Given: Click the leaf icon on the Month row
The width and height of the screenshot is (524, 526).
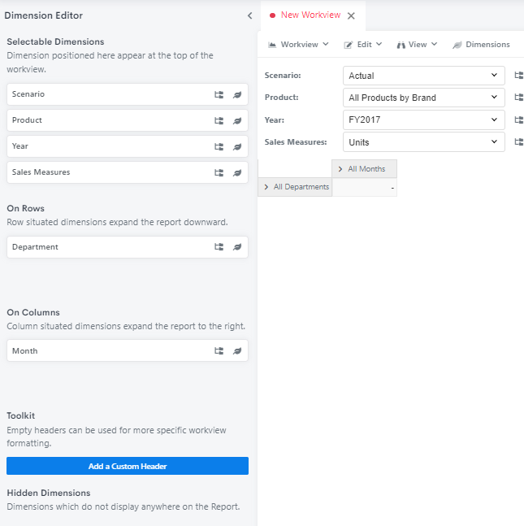Looking at the screenshot, I should (x=237, y=351).
